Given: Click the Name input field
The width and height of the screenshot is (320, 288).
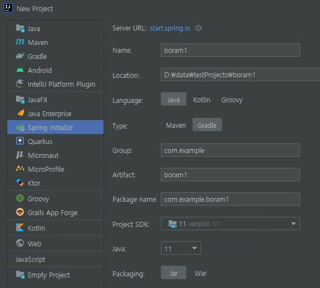Looking at the screenshot, I should click(230, 50).
